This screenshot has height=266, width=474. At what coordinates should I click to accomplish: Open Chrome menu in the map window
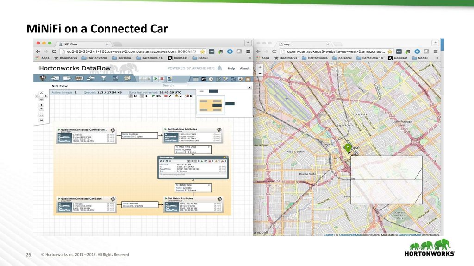(x=435, y=51)
